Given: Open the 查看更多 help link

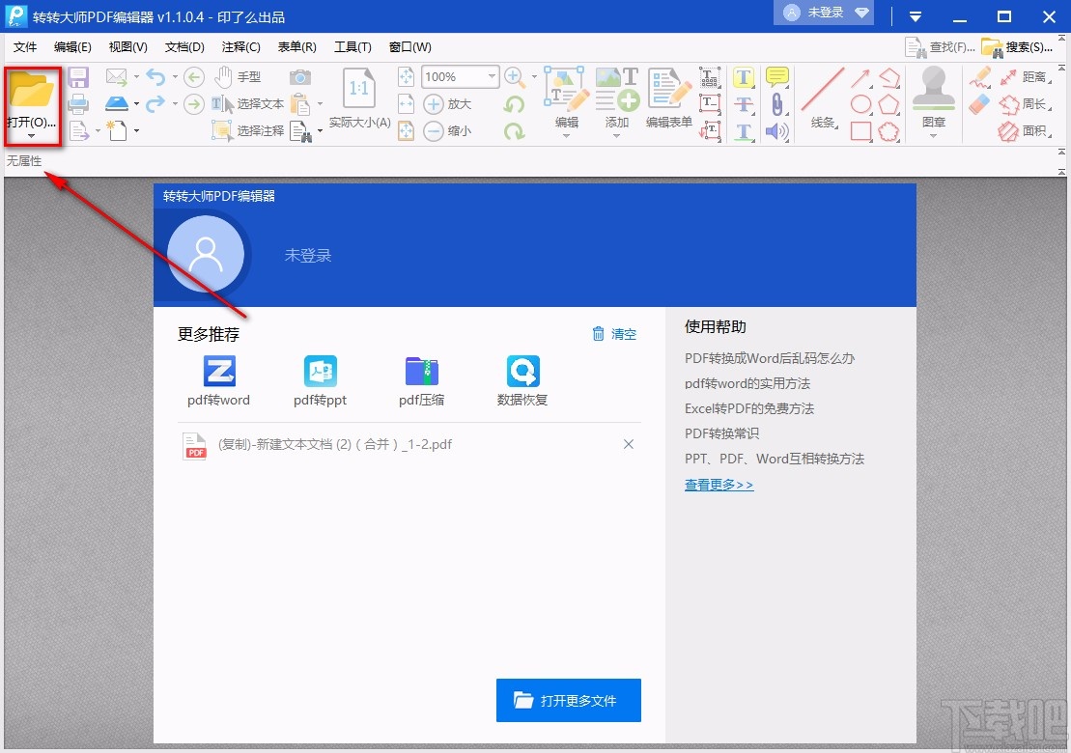Looking at the screenshot, I should click(718, 484).
